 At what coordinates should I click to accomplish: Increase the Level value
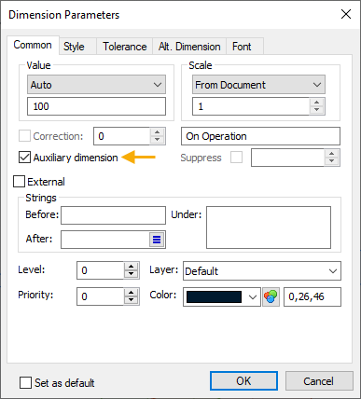pos(132,267)
